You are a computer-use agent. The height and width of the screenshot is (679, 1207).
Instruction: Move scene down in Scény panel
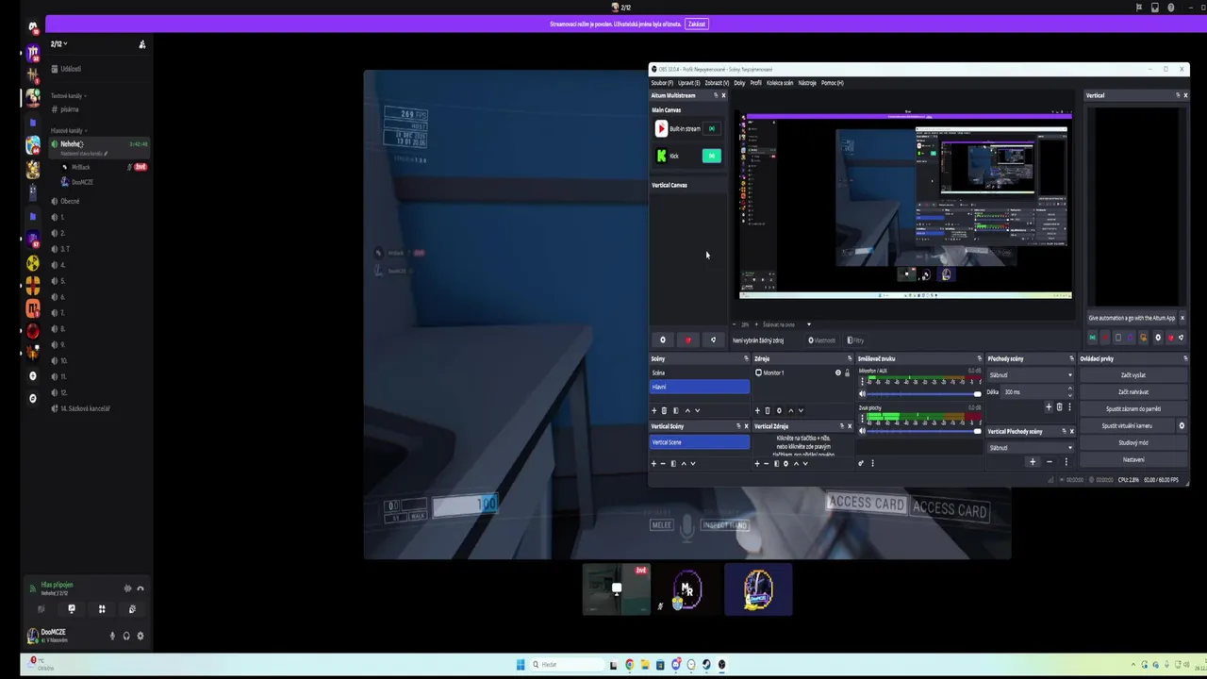[697, 410]
